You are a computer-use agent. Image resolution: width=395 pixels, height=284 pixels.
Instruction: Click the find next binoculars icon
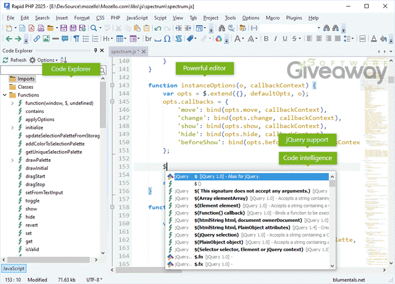point(335,28)
